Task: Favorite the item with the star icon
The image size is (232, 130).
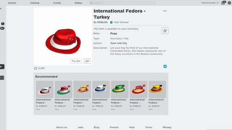Action: (x=36, y=68)
